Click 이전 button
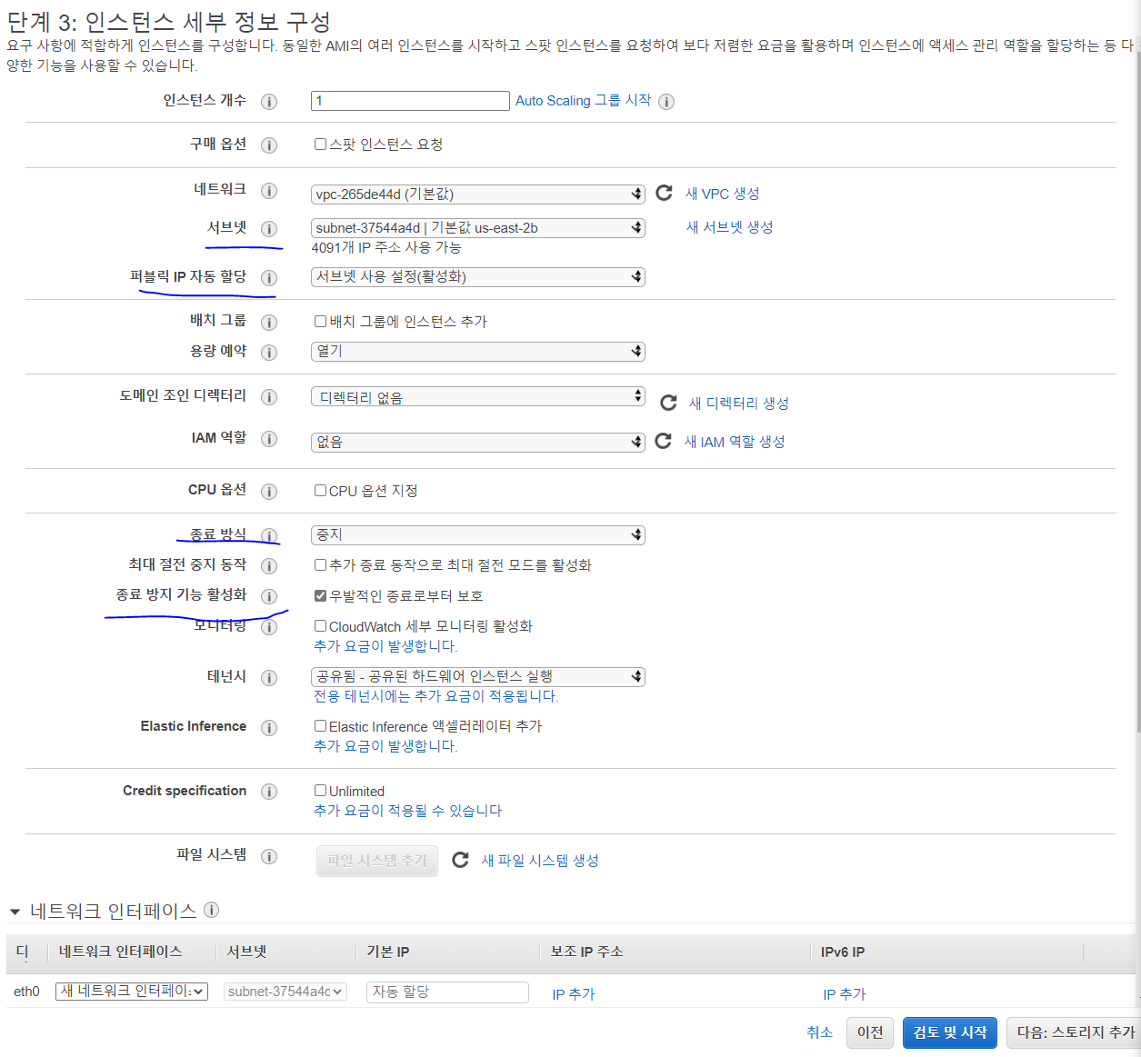 (x=870, y=1032)
